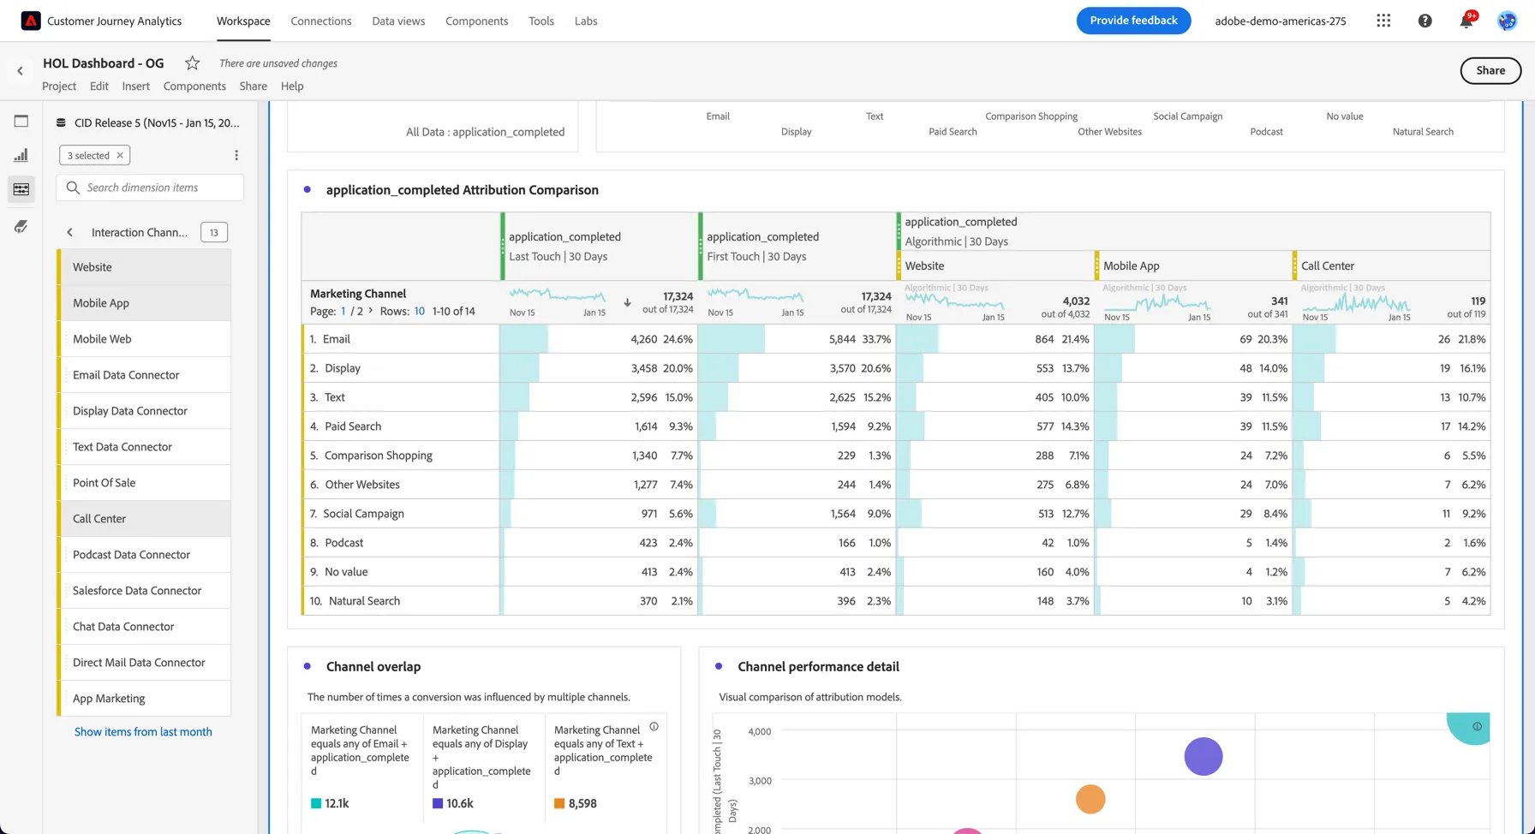The height and width of the screenshot is (834, 1535).
Task: Open the Data views tab
Action: (x=398, y=21)
